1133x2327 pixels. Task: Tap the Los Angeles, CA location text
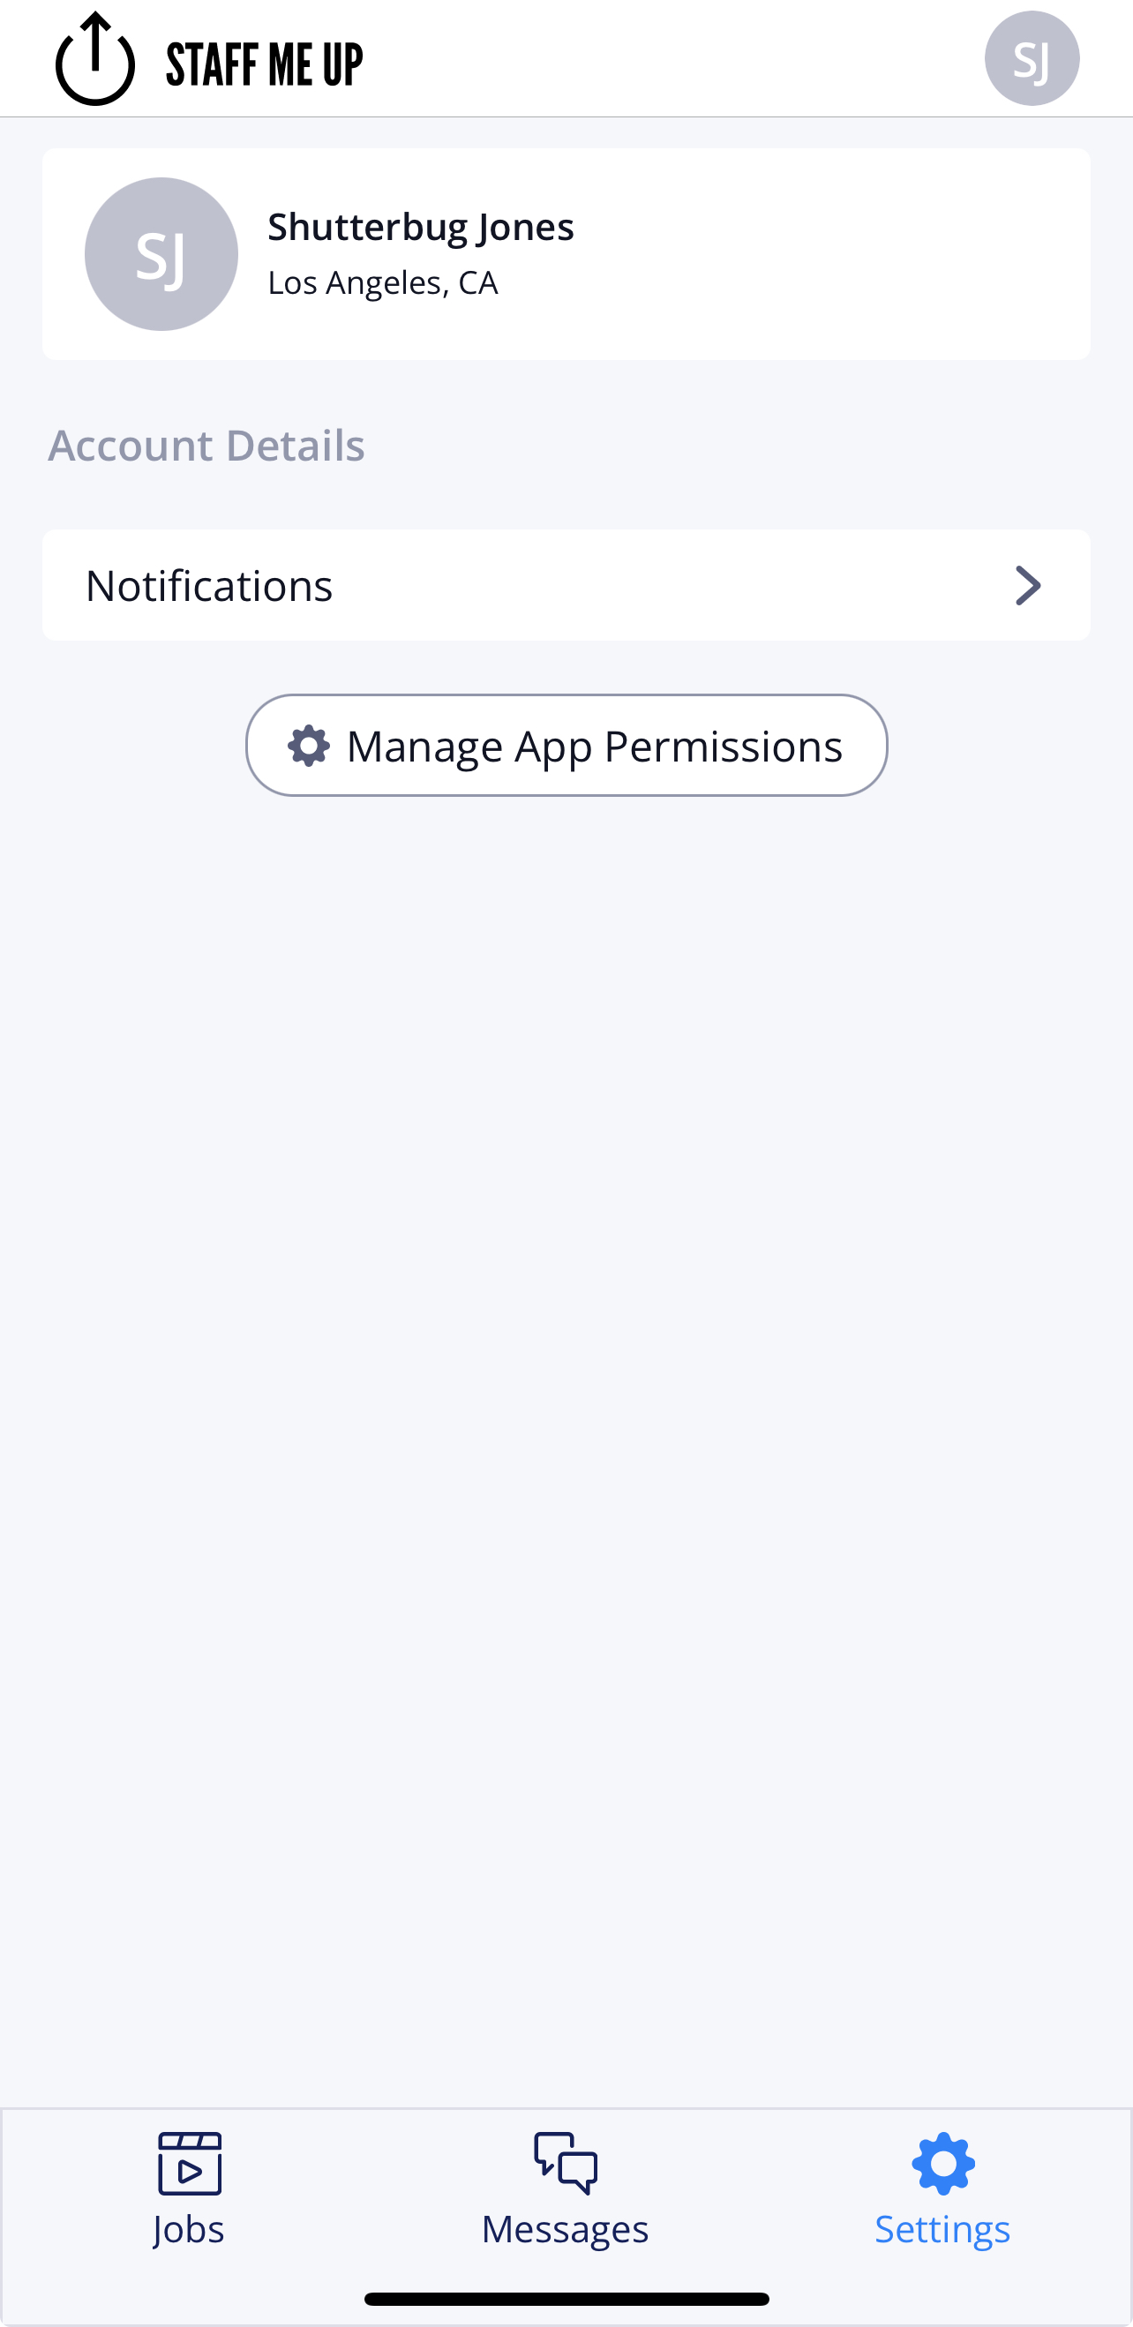(x=383, y=282)
